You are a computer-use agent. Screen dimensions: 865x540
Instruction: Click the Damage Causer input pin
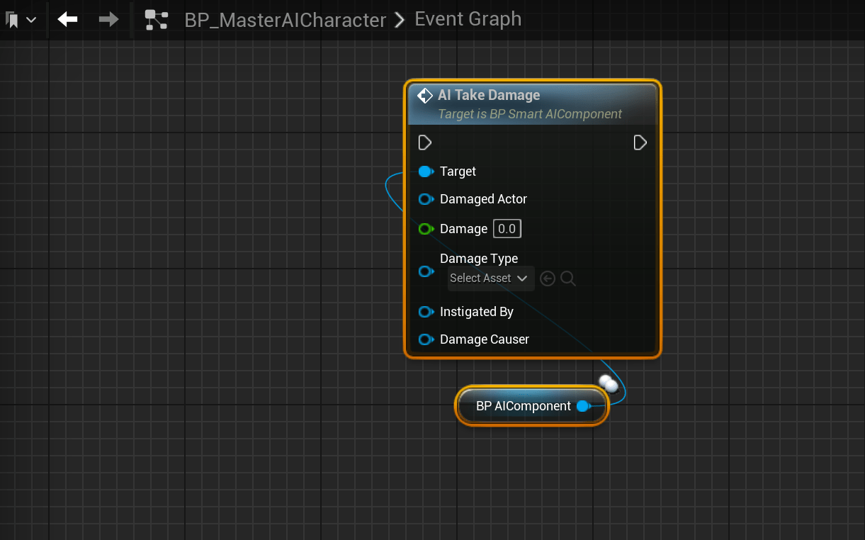tap(426, 339)
